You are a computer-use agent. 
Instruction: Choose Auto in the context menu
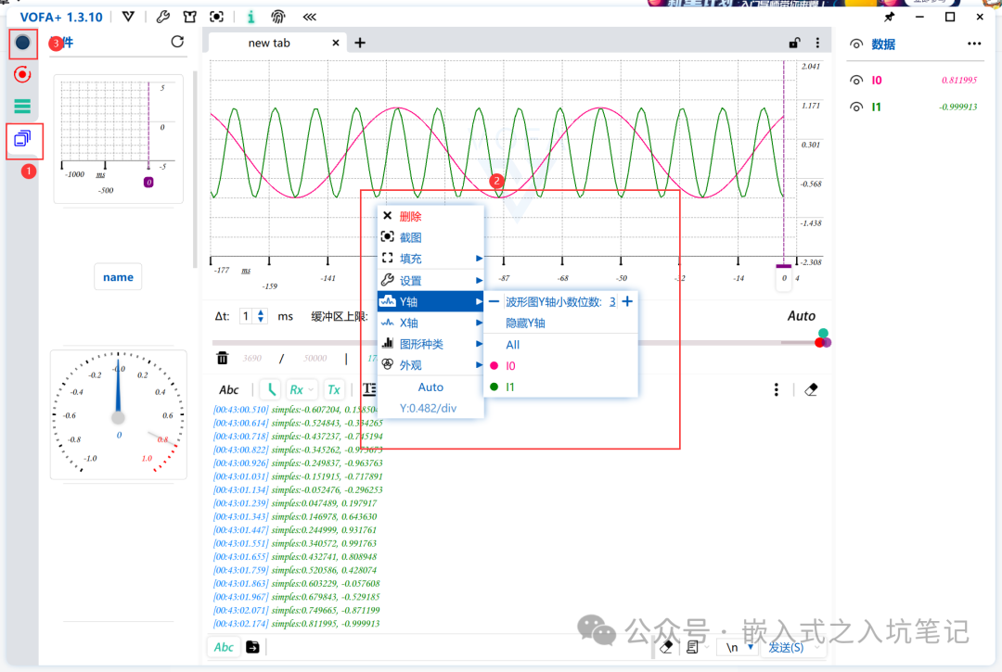tap(430, 387)
